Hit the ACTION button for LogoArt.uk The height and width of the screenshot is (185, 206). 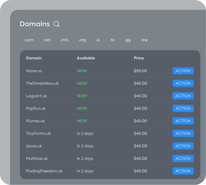pyautogui.click(x=183, y=96)
